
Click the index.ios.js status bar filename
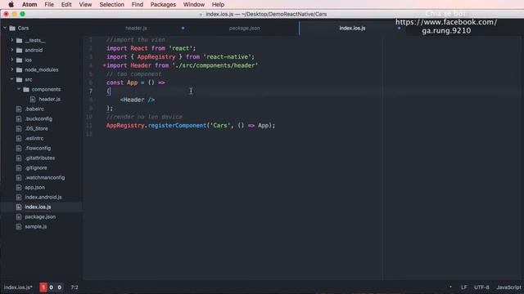[x=18, y=287]
